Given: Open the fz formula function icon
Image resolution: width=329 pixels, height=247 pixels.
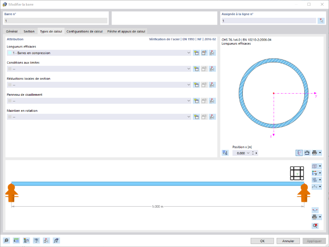Looking at the screenshot, I should (x=56, y=240).
